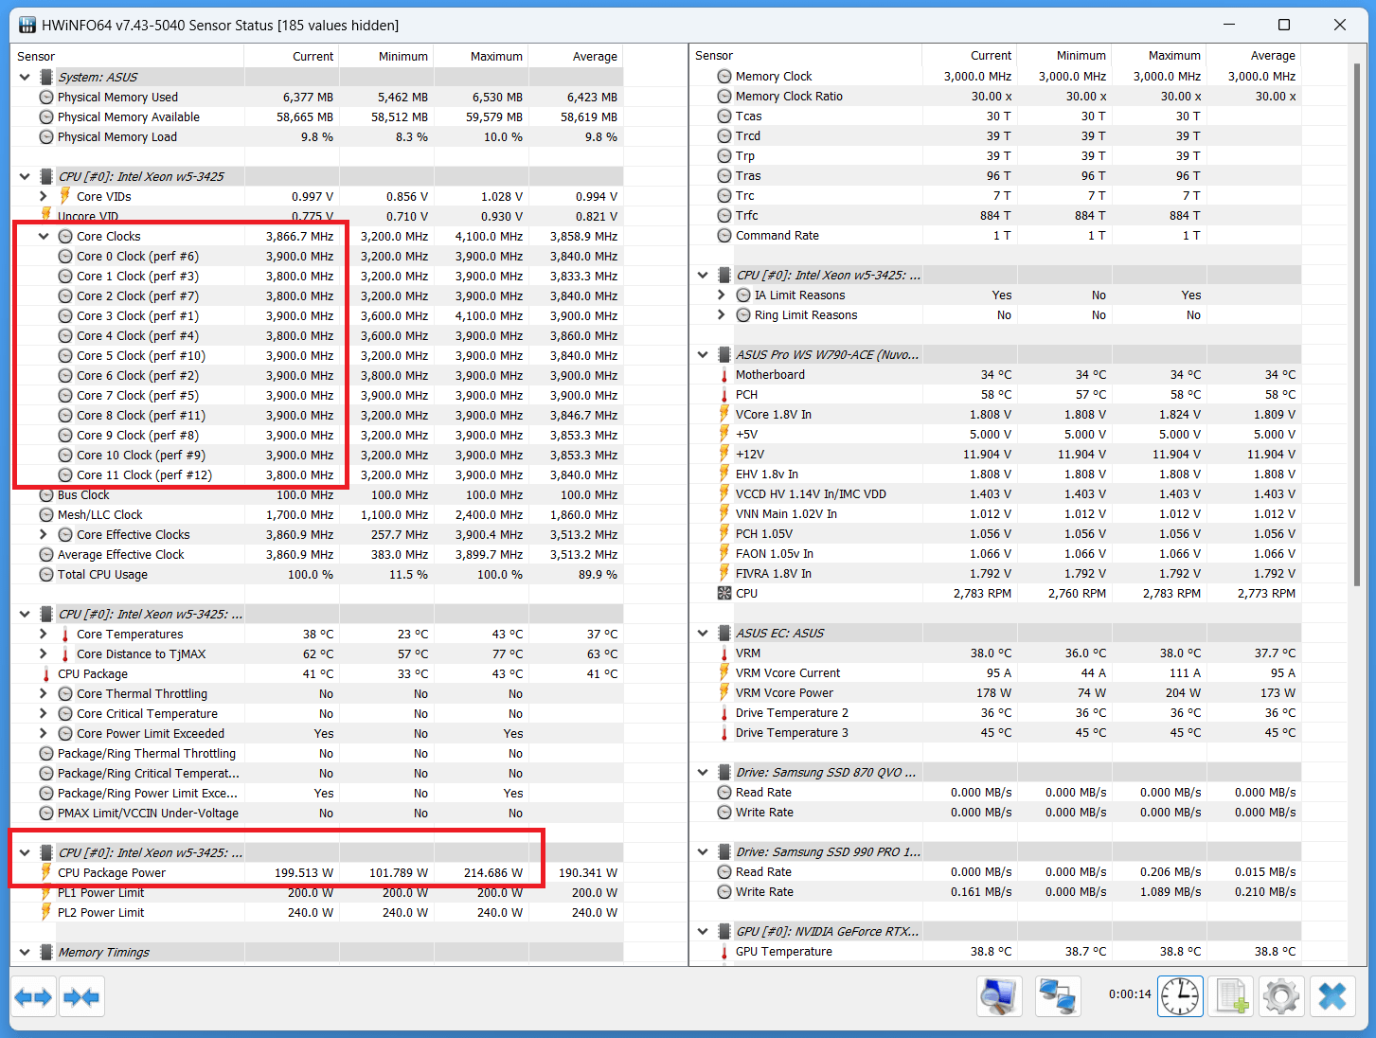
Task: Select the Core 3 Clock (perf #1) row
Action: 317,315
